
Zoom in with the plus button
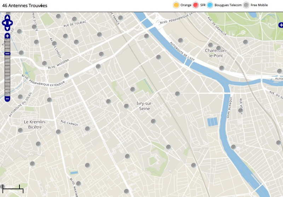click(x=7, y=36)
